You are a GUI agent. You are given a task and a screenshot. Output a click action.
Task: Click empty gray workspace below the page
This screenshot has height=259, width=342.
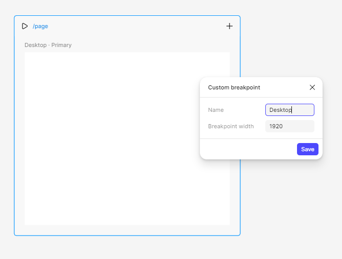pyautogui.click(x=127, y=247)
